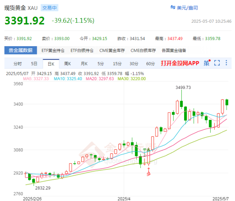This screenshot has height=201, width=235.
Task: Click the MA20: 3297.63 legend label
Action: click(100, 79)
